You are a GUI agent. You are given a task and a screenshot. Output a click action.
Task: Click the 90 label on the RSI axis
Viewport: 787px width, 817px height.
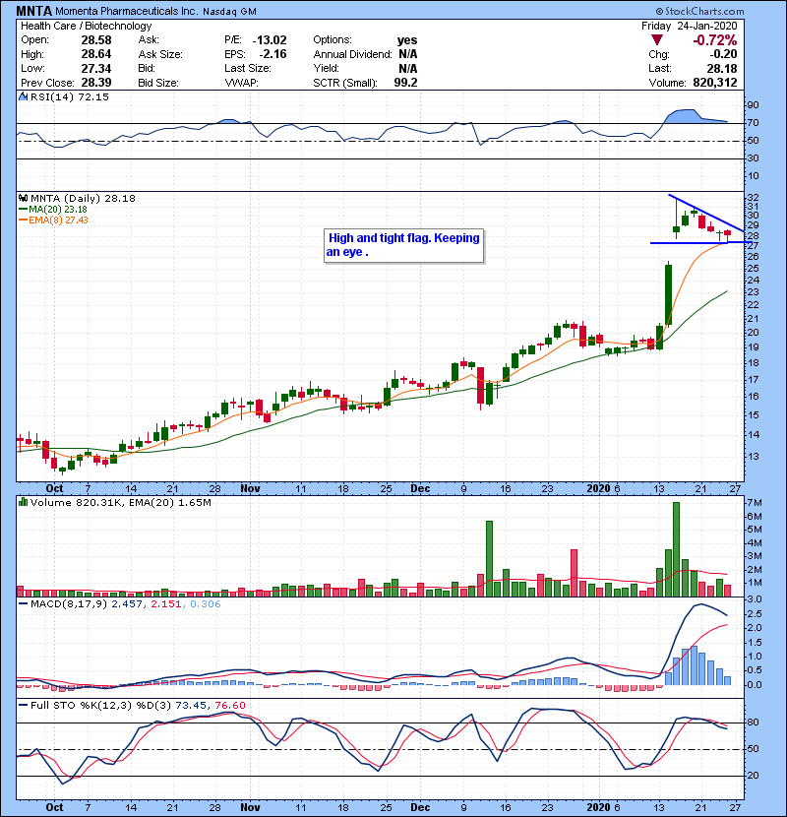(x=753, y=105)
